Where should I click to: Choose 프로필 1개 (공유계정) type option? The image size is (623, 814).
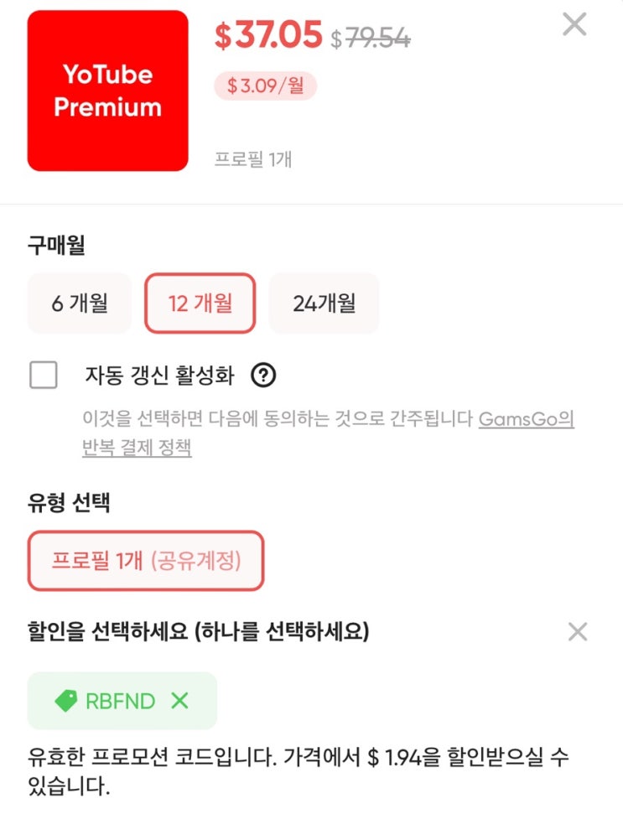point(146,561)
